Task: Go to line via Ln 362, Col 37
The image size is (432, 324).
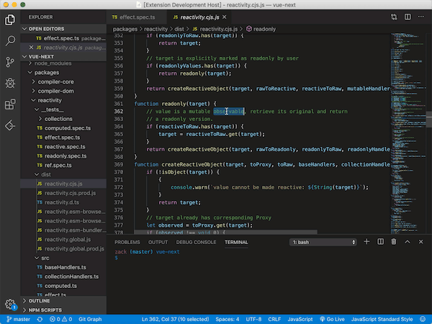Action: tap(175, 319)
